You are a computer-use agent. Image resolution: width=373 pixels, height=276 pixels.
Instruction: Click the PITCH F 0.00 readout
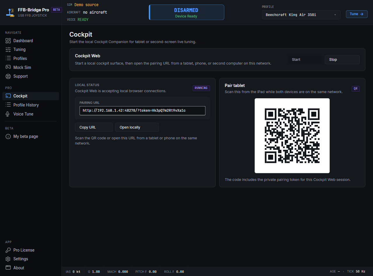pos(146,272)
